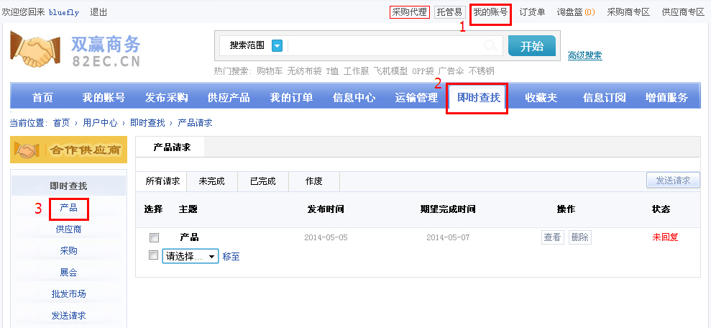Open the 高级搜索 link
This screenshot has height=328, width=711.
click(x=584, y=55)
